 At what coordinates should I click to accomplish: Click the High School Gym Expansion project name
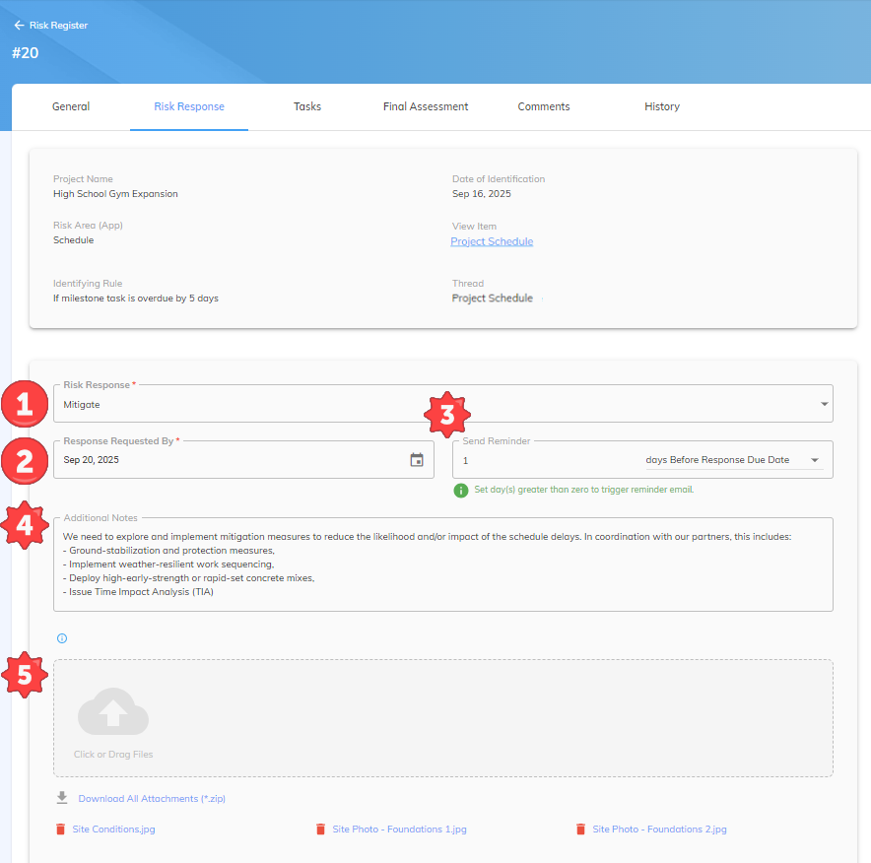click(115, 194)
